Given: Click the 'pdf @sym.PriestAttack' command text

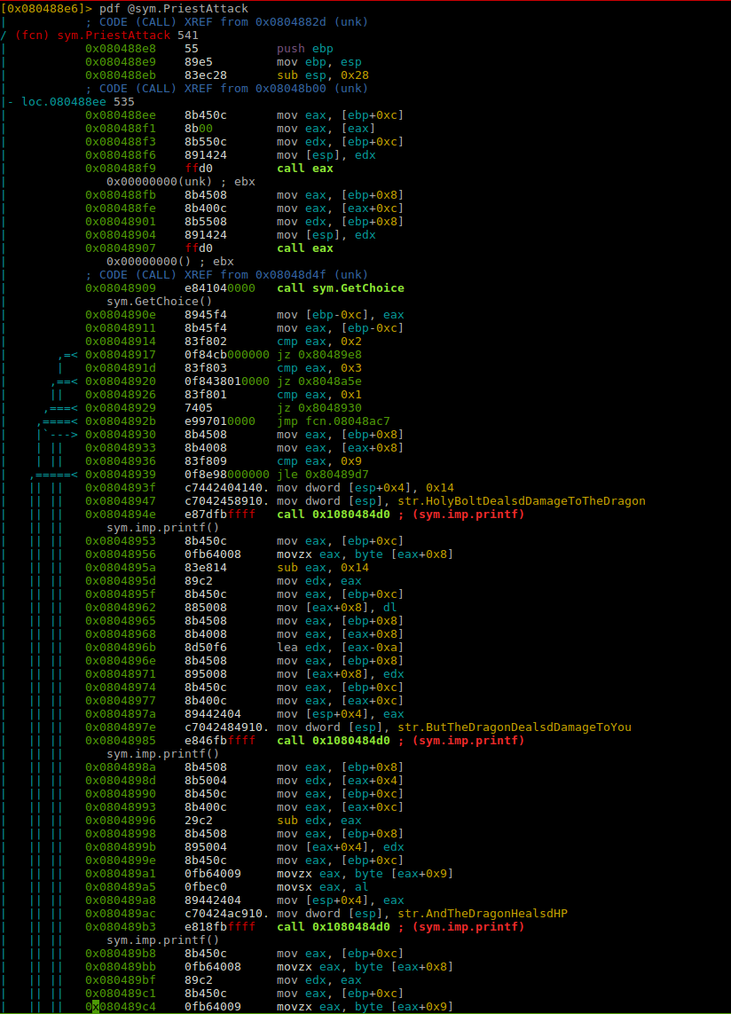Looking at the screenshot, I should pos(173,8).
